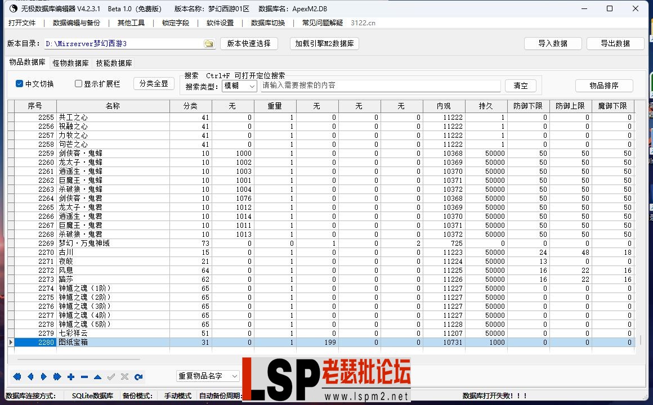Switch to the 怪物数据库 tab
Image resolution: width=653 pixels, height=405 pixels.
[x=70, y=63]
